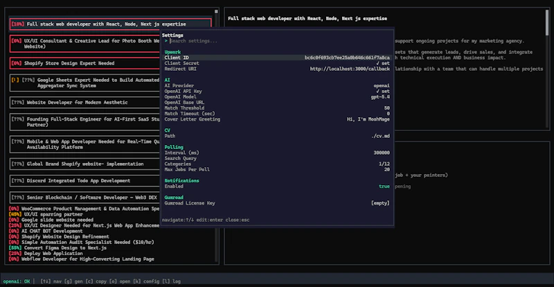Click the [l] log shortcut in status bar
Viewport: 554px width, 287px height.
tap(172, 281)
